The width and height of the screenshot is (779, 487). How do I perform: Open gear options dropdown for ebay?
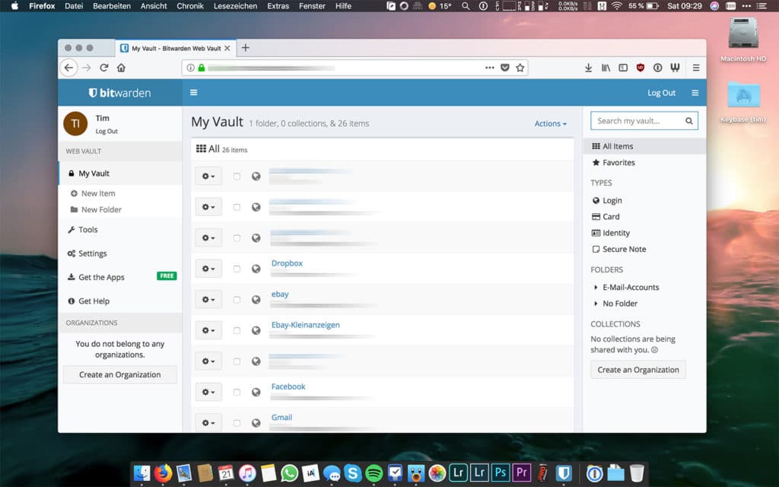(208, 300)
